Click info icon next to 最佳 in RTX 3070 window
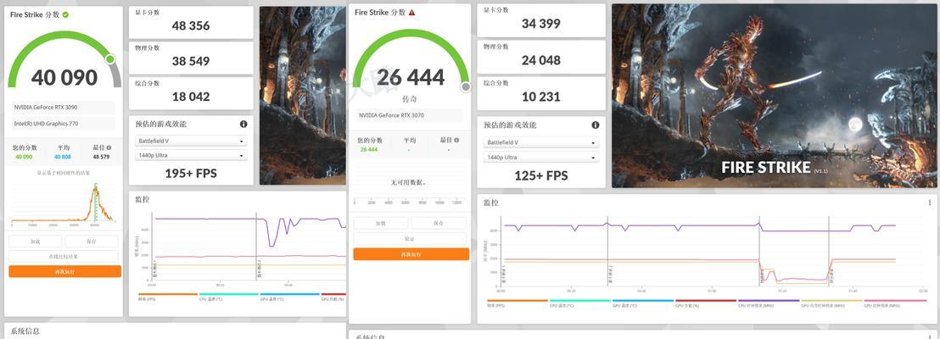This screenshot has height=339, width=940. (x=456, y=140)
